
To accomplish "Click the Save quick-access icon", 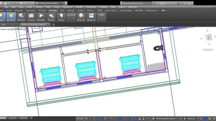I will coord(13,3).
